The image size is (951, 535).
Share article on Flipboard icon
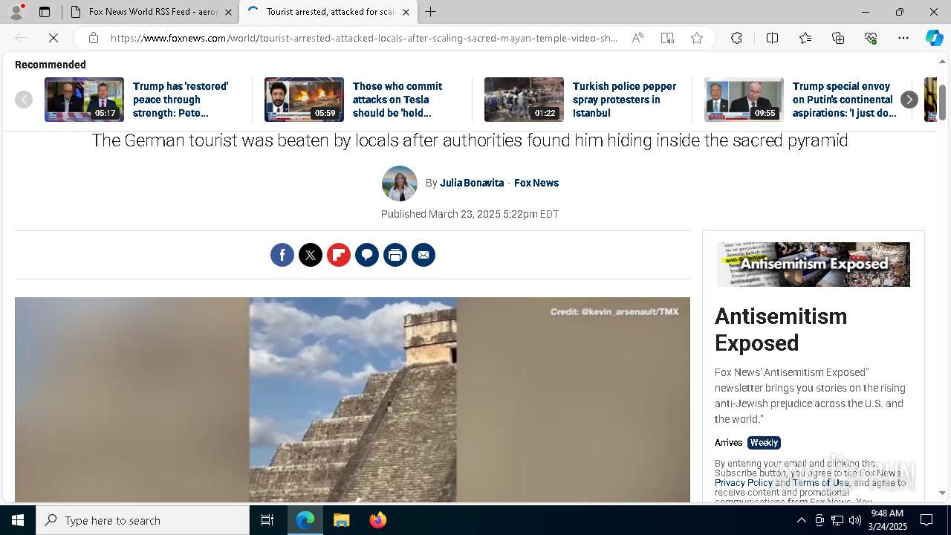coord(339,255)
